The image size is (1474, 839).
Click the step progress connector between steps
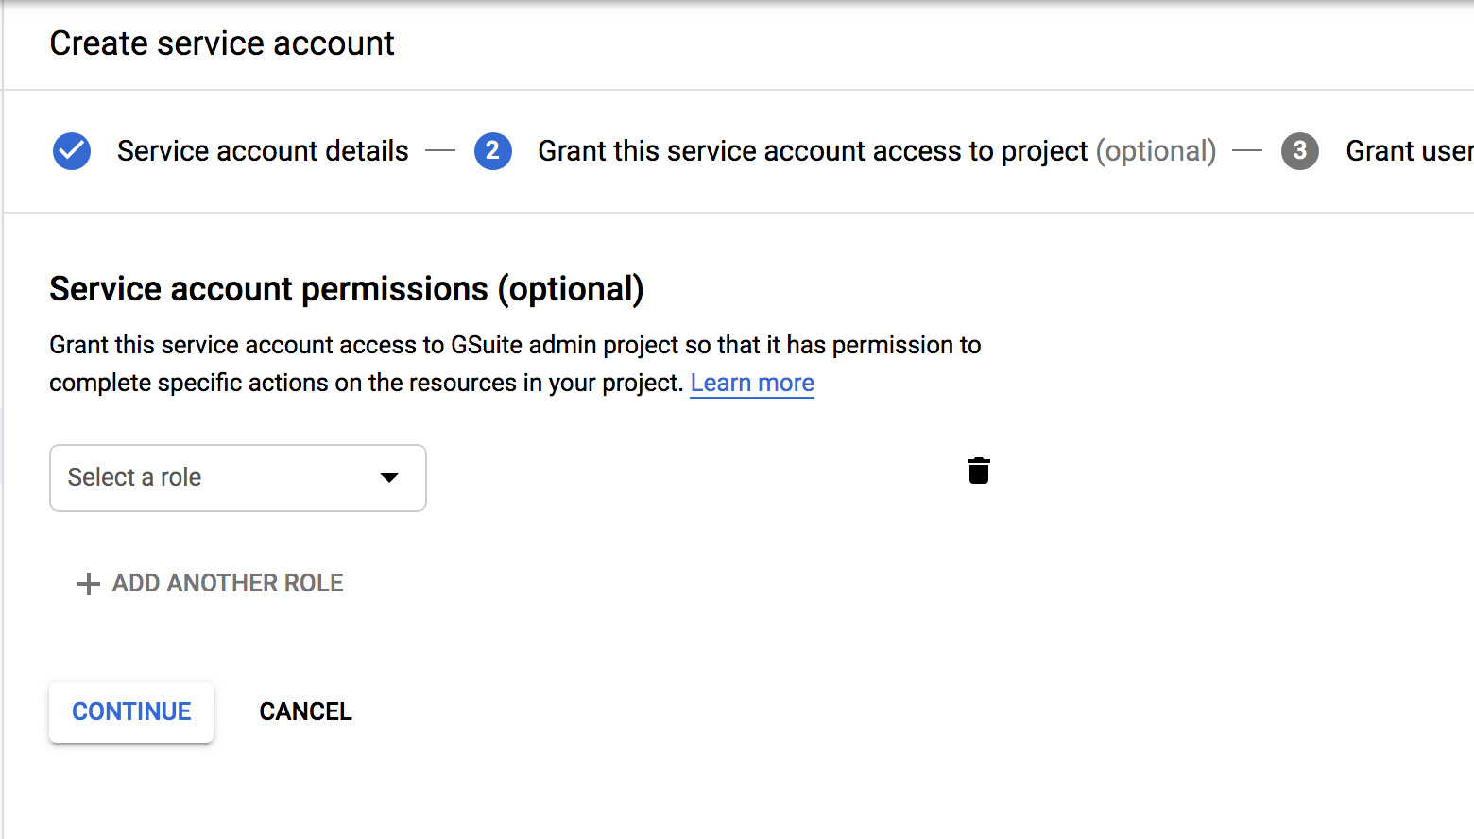click(440, 151)
